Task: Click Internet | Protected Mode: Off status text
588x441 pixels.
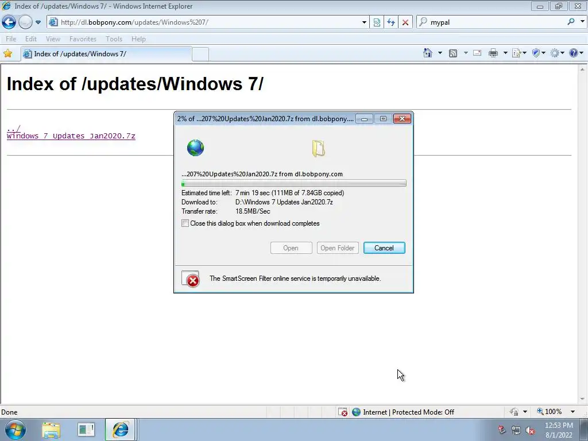Action: [408, 412]
